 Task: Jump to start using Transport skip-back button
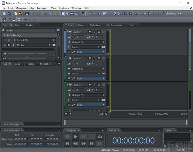click(x=67, y=143)
